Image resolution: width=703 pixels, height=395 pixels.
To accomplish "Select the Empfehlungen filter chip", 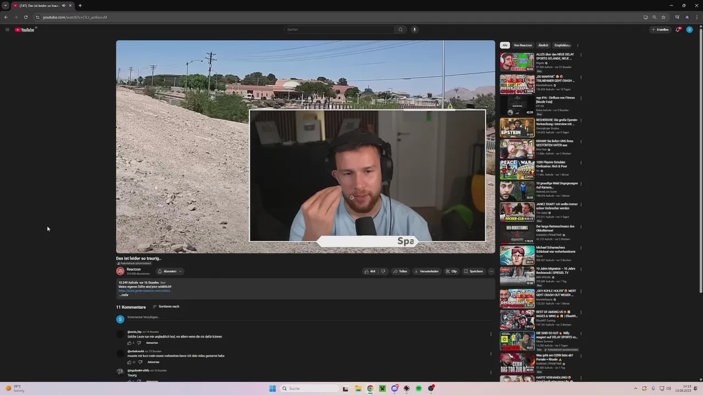I will pos(562,46).
